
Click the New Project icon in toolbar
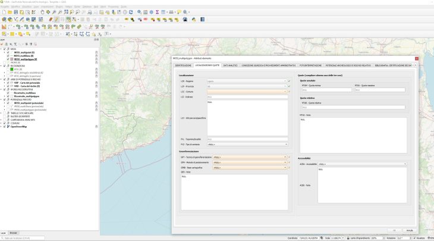point(4,12)
